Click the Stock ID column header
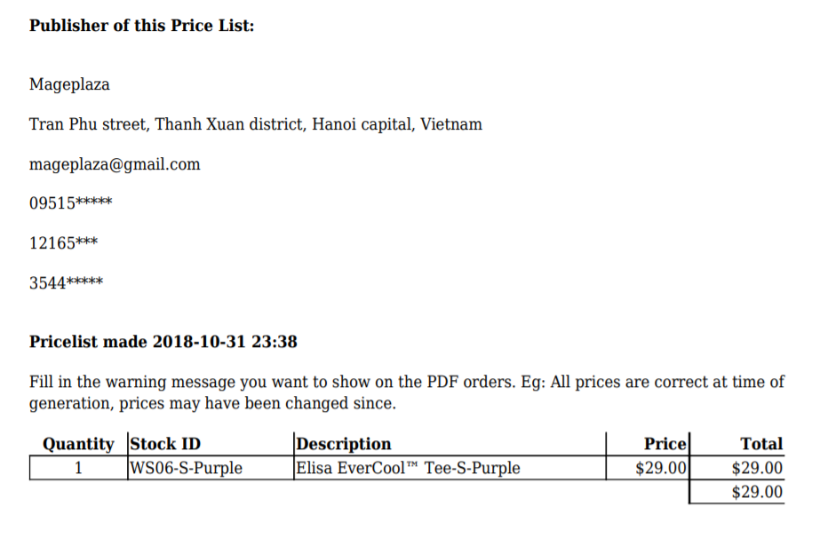820x554 pixels. 165,444
